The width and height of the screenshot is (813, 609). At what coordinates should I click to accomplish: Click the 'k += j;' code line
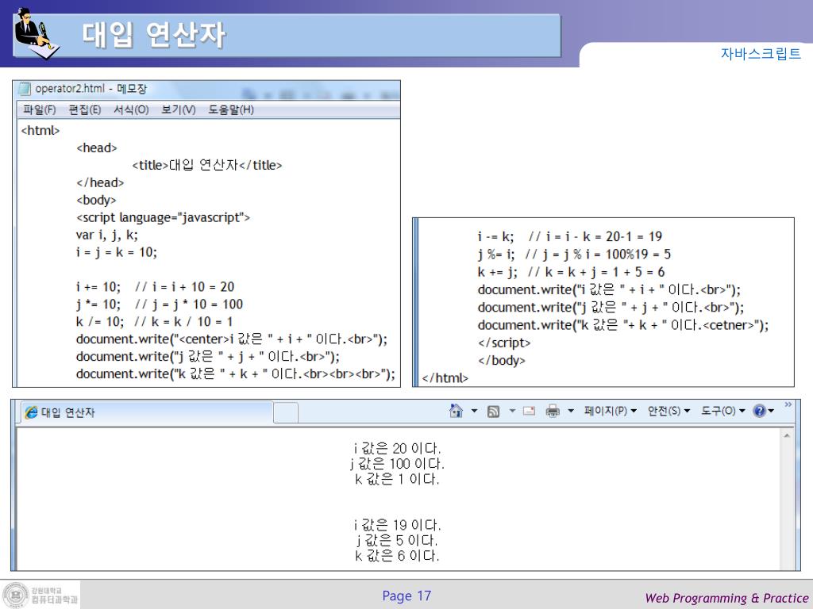point(571,272)
